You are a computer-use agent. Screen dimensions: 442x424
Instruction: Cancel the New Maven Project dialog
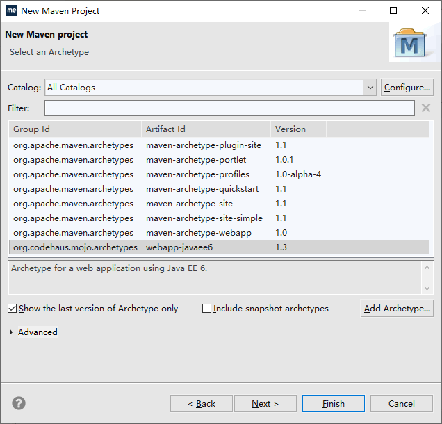point(401,403)
